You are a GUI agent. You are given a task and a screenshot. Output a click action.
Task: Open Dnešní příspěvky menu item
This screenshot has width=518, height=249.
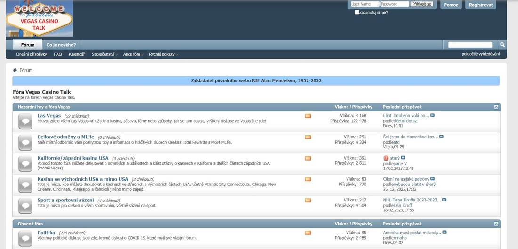point(32,54)
